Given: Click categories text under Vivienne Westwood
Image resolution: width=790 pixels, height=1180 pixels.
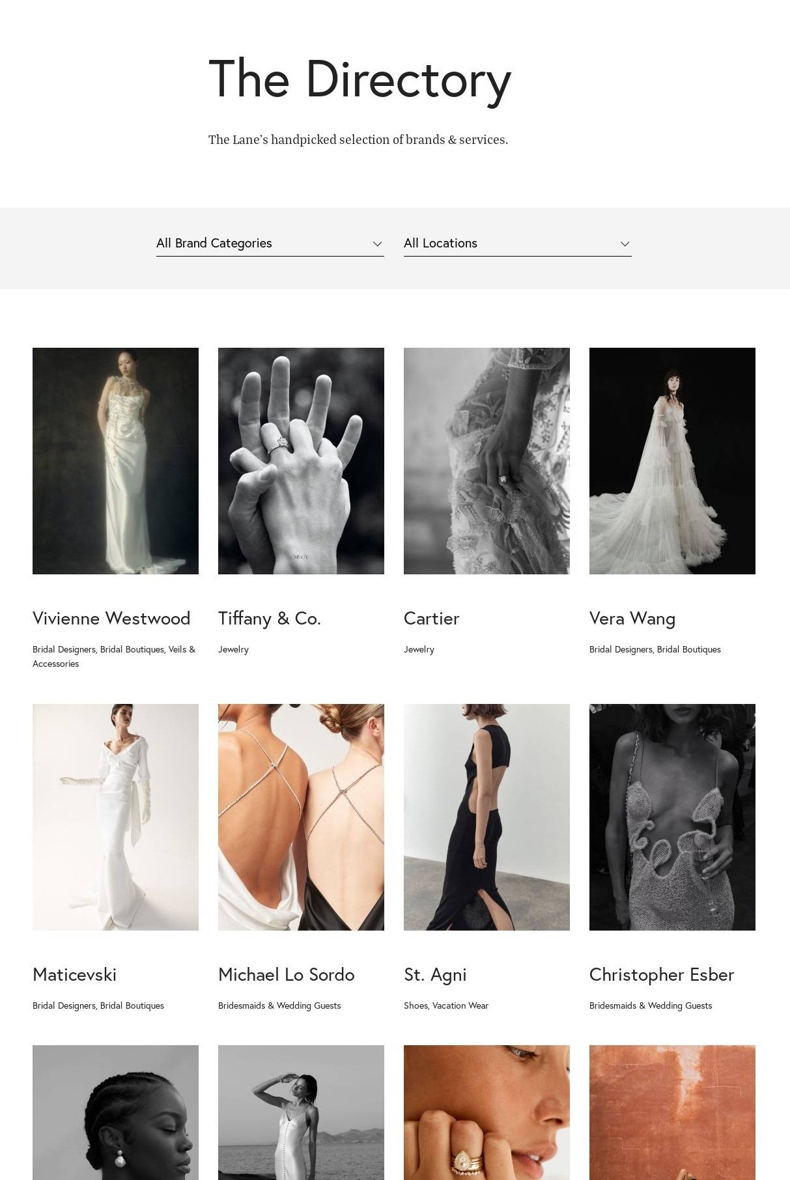Looking at the screenshot, I should point(114,656).
